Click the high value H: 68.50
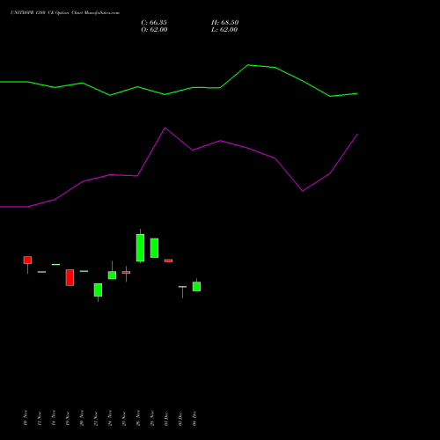Screen dimensions: 440x440 point(225,23)
